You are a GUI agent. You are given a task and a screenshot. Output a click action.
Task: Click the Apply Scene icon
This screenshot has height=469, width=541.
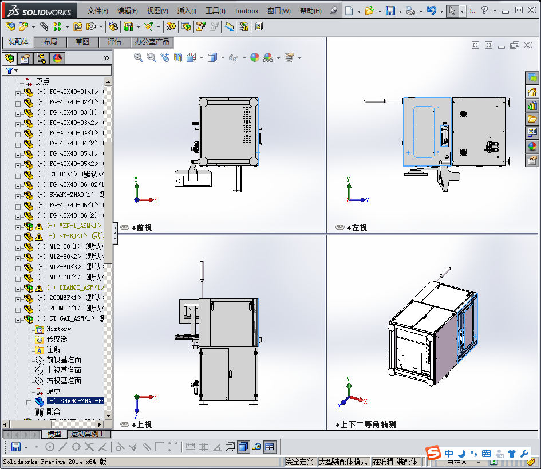coord(268,57)
